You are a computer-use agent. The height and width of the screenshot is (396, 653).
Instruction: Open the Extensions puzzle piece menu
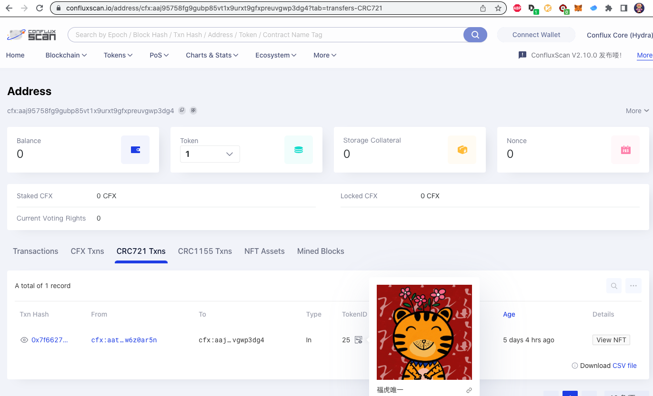point(609,8)
